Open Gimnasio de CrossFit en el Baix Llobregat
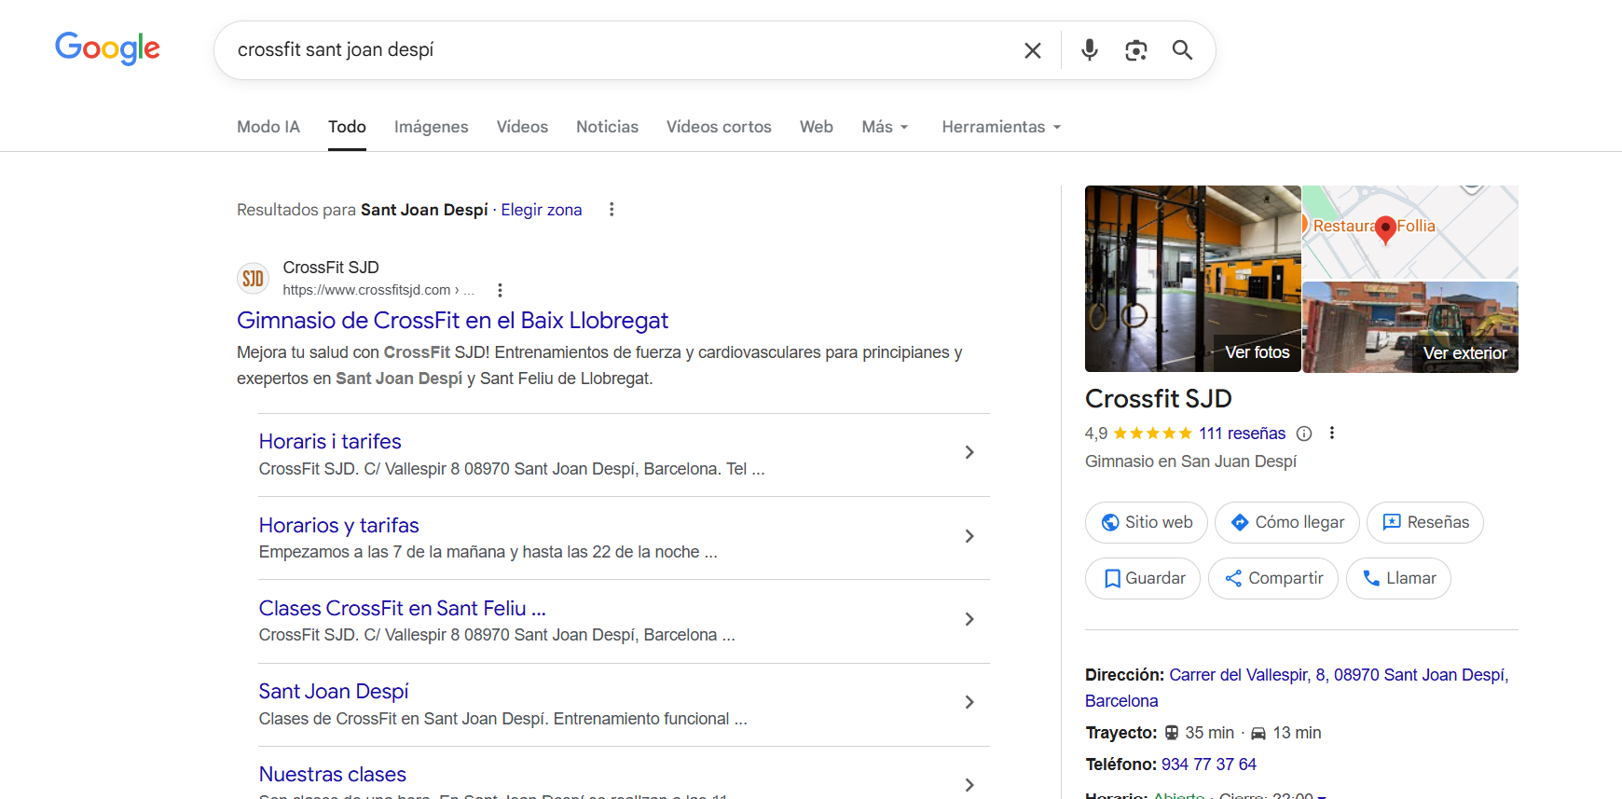1622x799 pixels. coord(452,321)
